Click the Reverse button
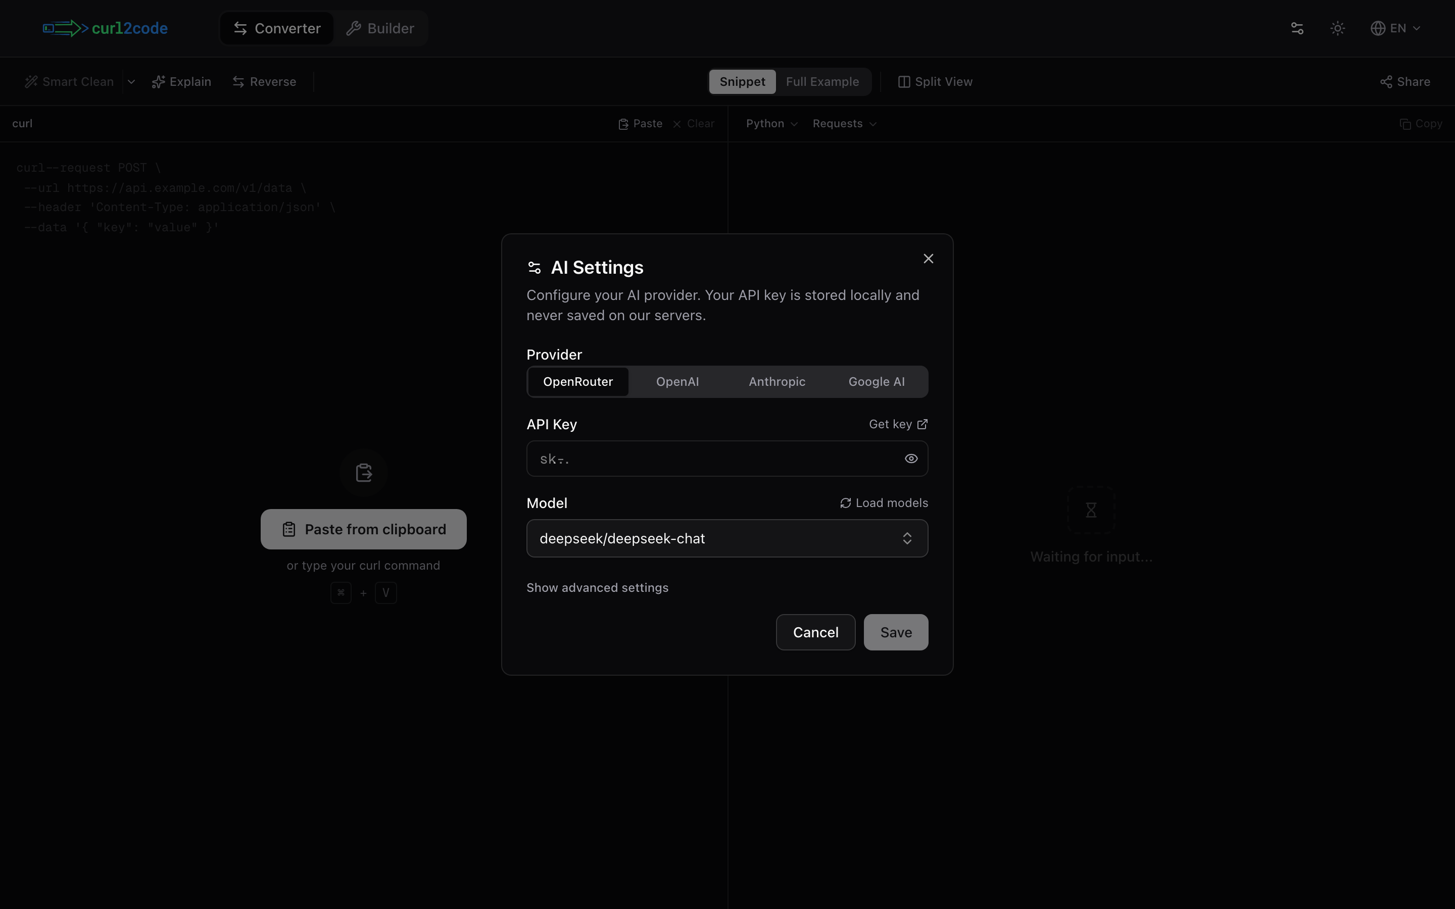The height and width of the screenshot is (909, 1455). [265, 82]
